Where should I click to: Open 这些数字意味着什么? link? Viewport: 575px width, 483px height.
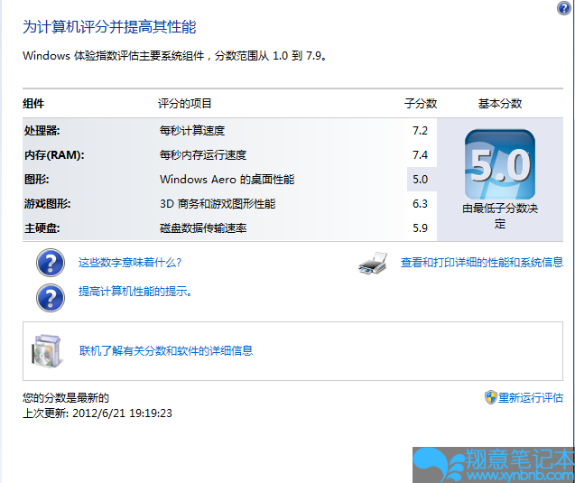coord(130,262)
